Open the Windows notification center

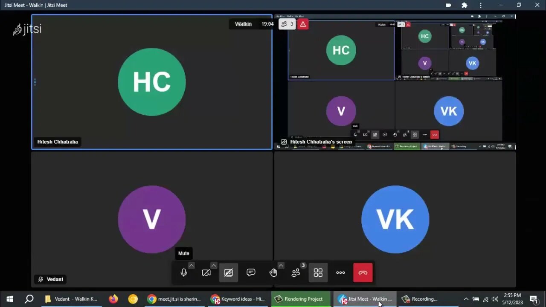point(534,299)
